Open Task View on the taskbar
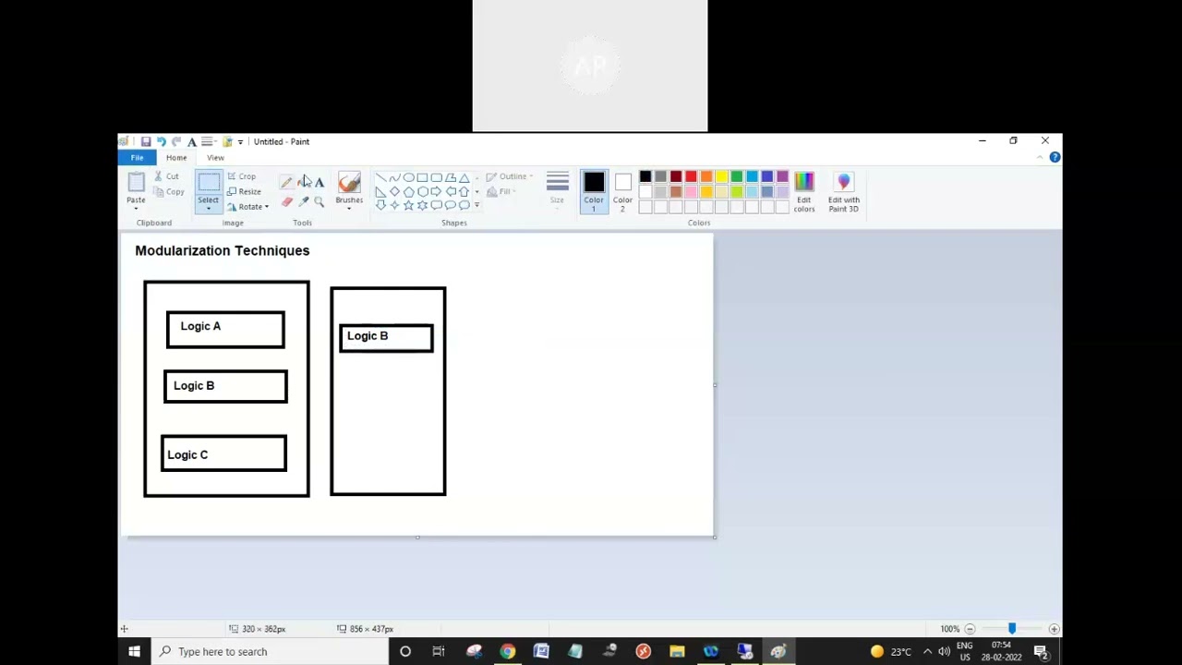The image size is (1182, 665). (x=439, y=651)
